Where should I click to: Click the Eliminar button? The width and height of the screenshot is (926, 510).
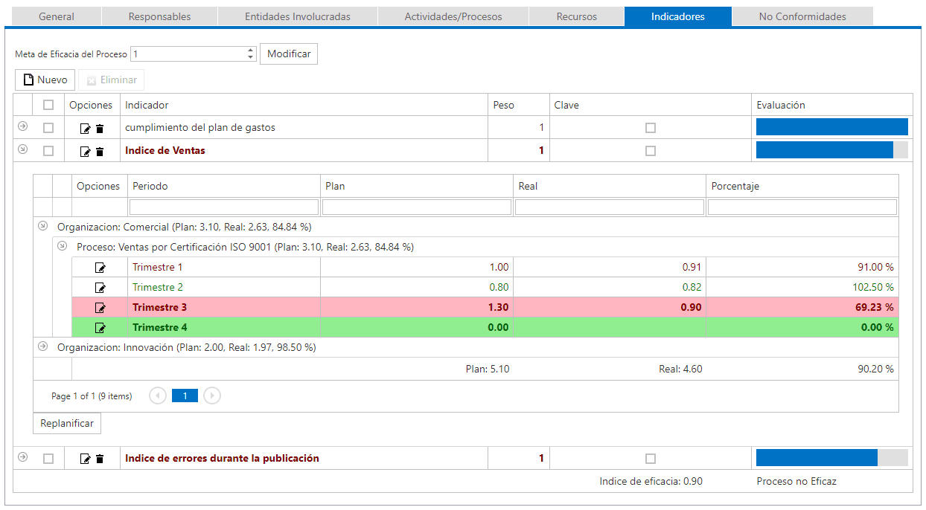[x=111, y=80]
